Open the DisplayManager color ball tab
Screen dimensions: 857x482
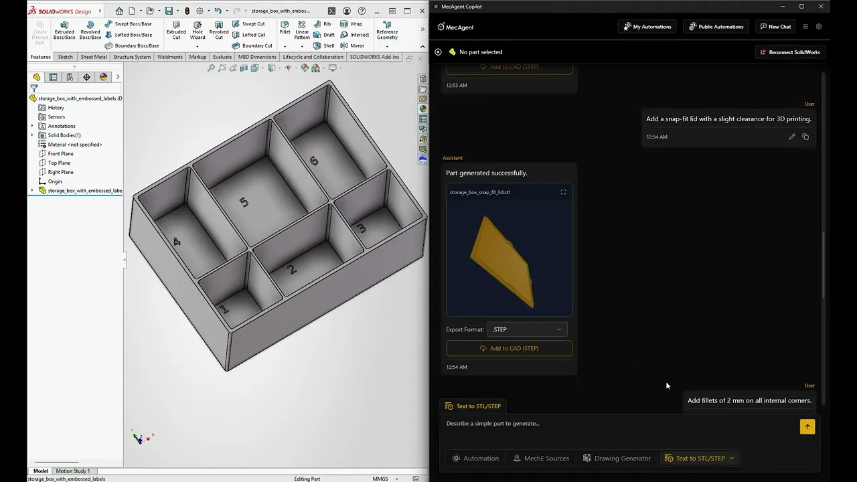(103, 77)
